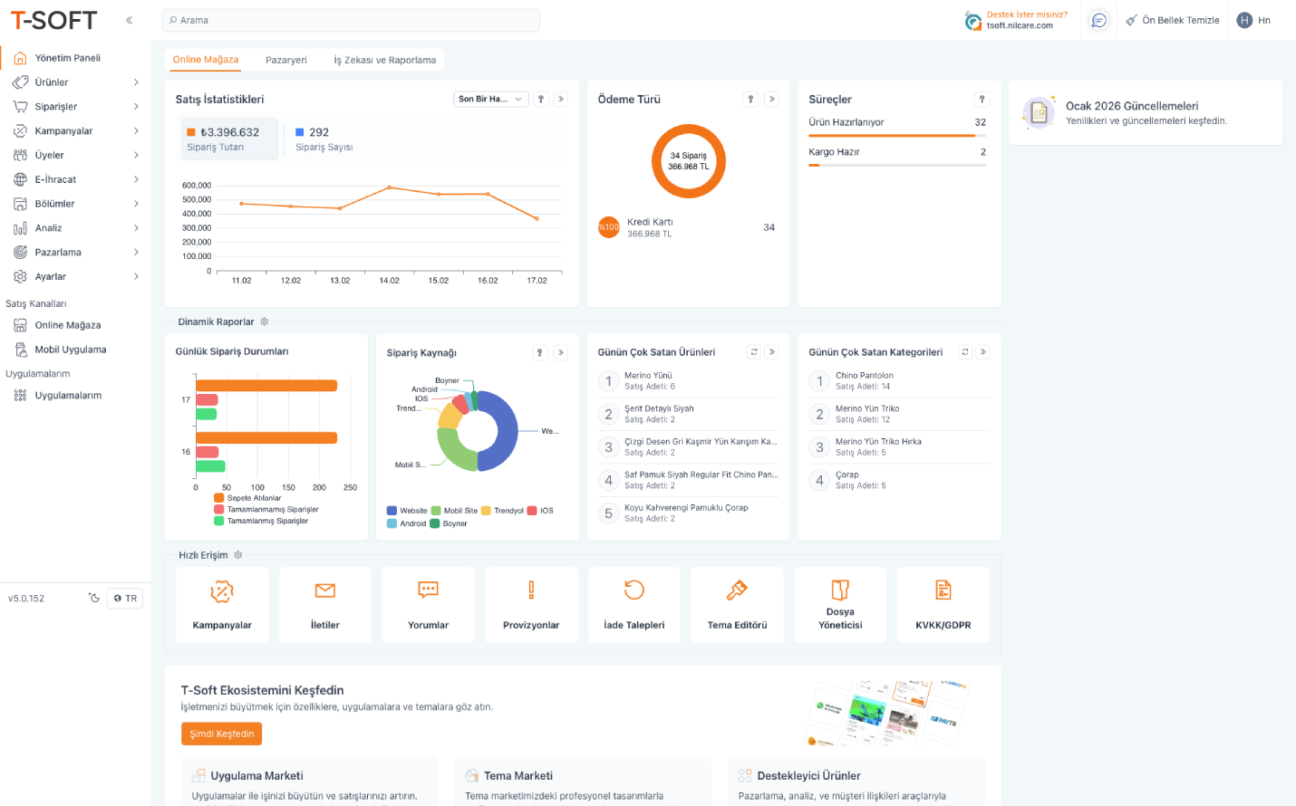The image size is (1296, 806).
Task: Expand the Siparişler sidebar menu
Action: point(76,107)
